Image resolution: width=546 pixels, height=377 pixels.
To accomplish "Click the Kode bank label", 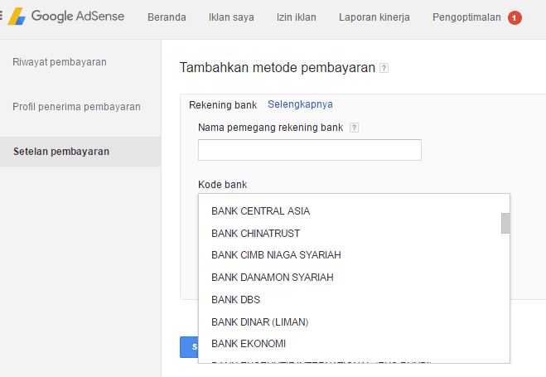I will point(223,185).
